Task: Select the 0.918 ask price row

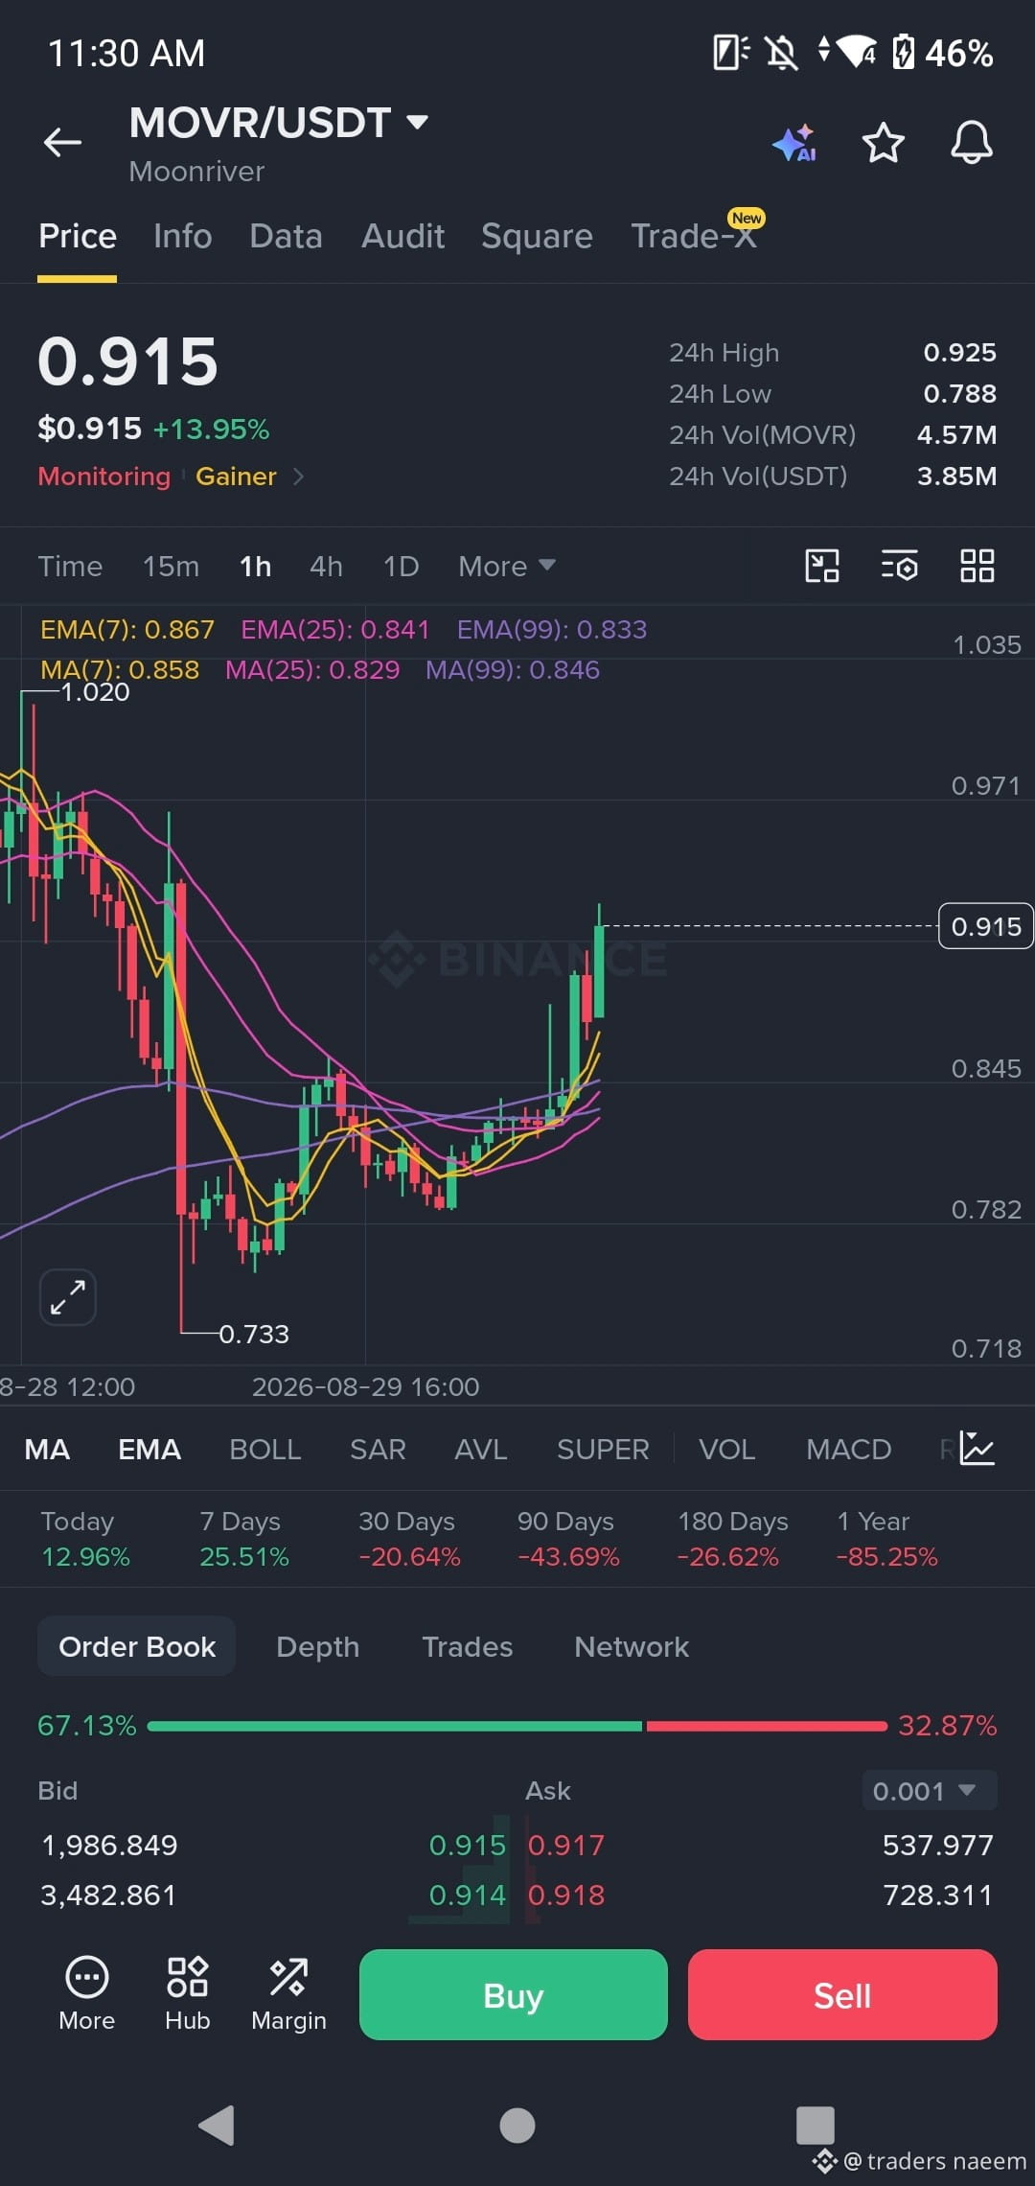Action: [x=761, y=1895]
